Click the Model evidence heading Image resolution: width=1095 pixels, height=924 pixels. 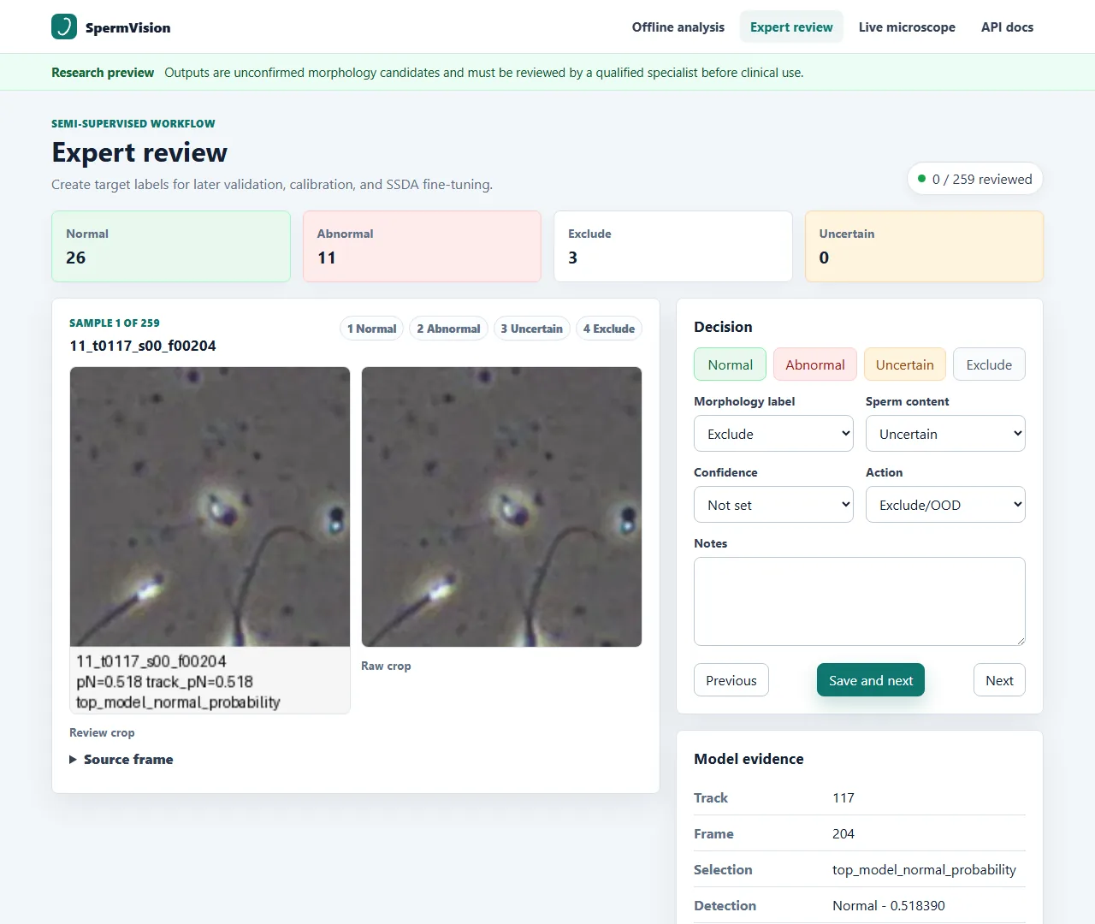tap(749, 759)
